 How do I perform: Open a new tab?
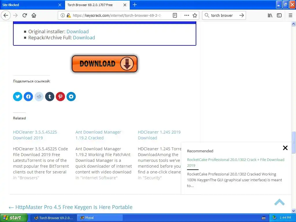pyautogui.click(x=135, y=5)
